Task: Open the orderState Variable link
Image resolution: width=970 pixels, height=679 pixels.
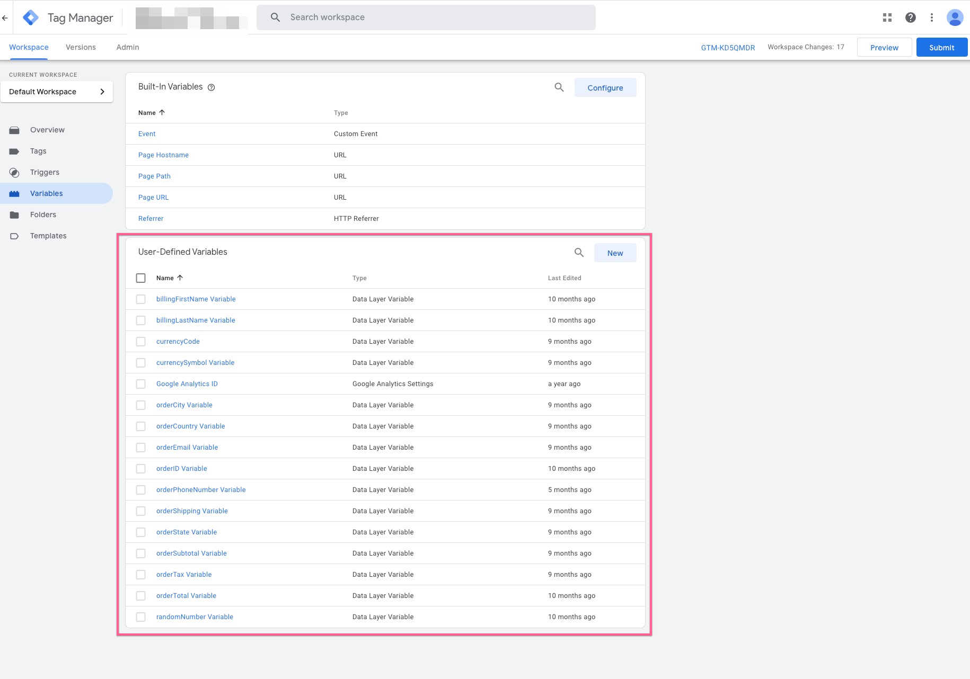Action: click(x=187, y=532)
